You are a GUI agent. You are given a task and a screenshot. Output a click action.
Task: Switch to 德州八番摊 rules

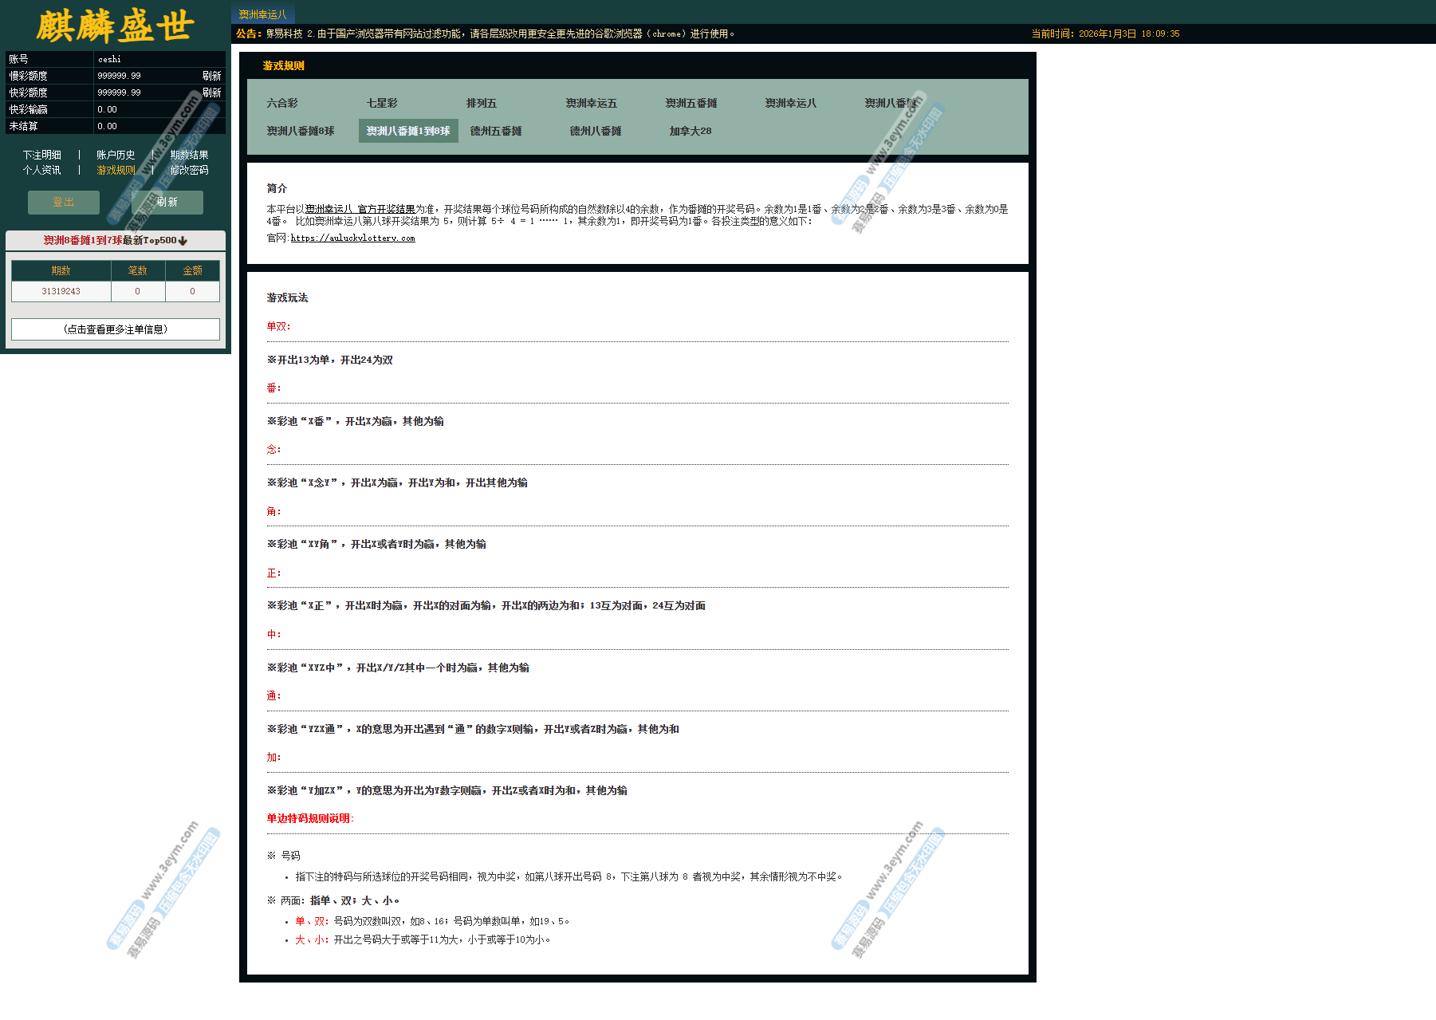tap(596, 132)
